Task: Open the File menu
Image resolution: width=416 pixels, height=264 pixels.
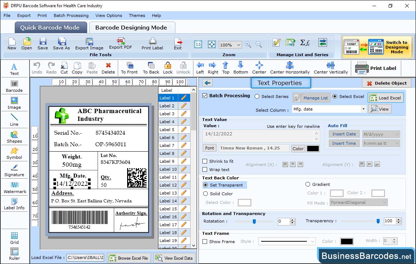Action: pyautogui.click(x=7, y=15)
